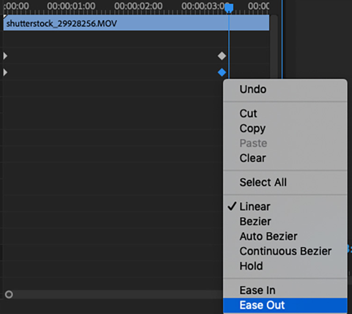Image resolution: width=352 pixels, height=314 pixels.
Task: Select the shutterstock_29928256.MOV clip bar
Action: click(x=136, y=23)
